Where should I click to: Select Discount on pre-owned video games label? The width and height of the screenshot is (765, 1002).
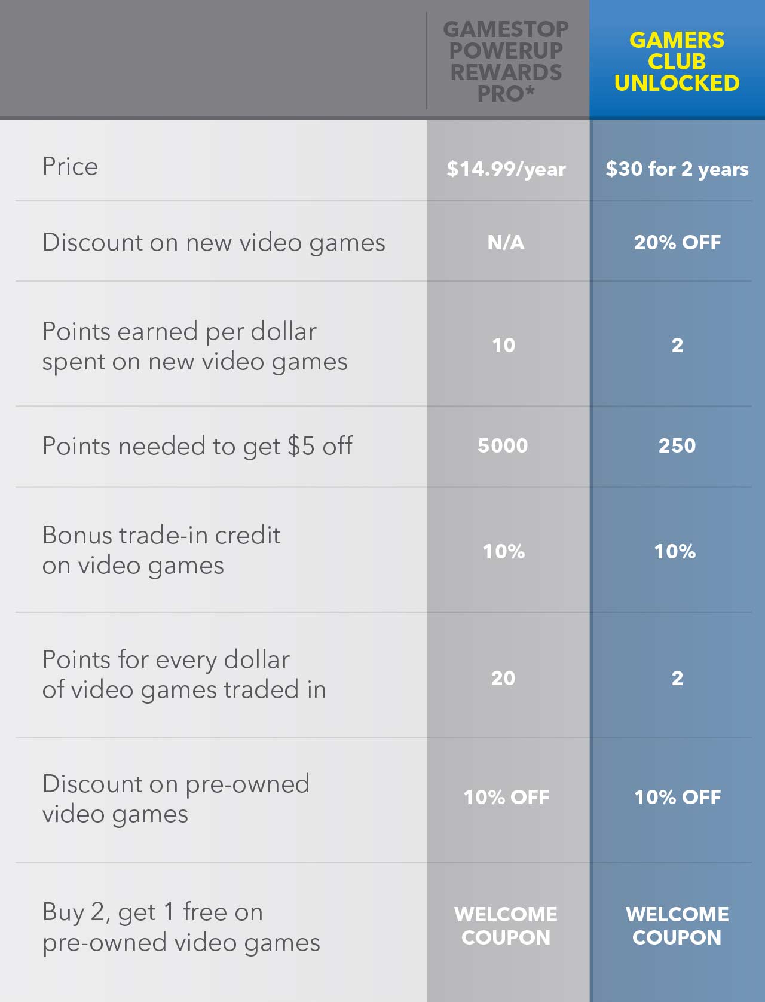176,799
